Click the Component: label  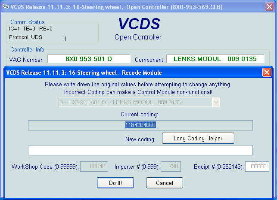[149, 60]
